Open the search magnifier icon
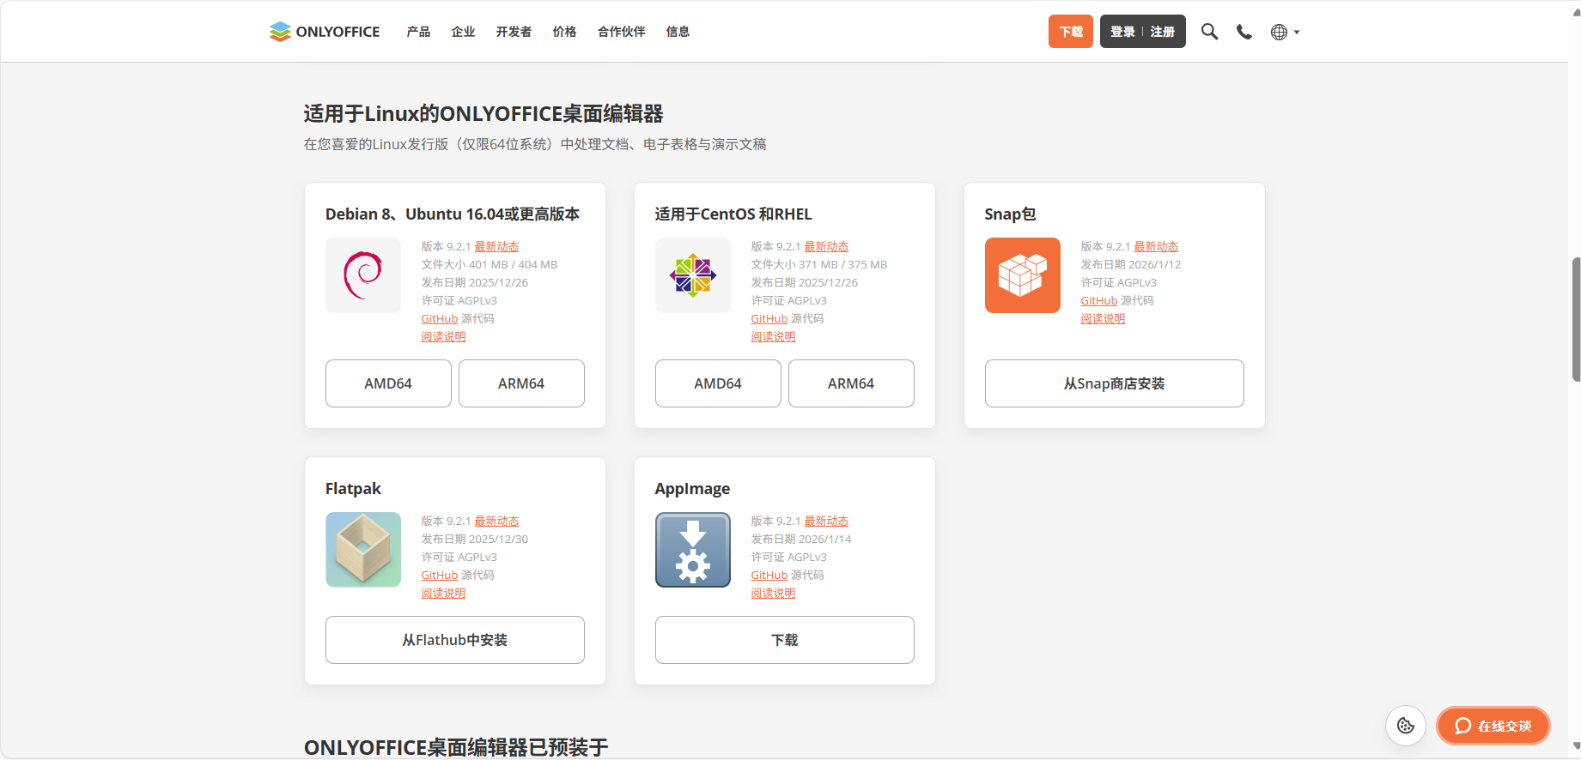Screen dimensions: 1581x760 point(1209,32)
